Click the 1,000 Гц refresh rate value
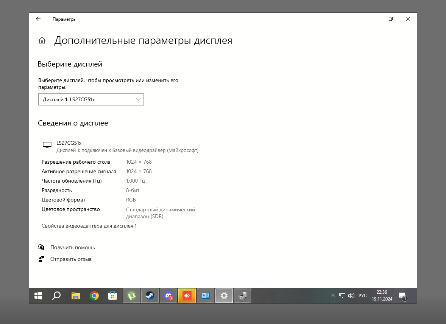446x324 pixels. 136,181
